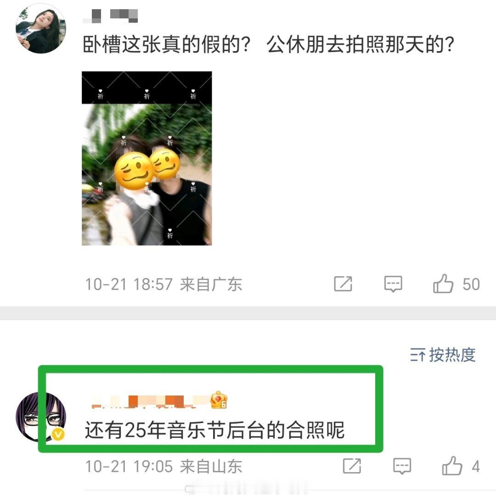
Task: Tap share icon on the 19:05 comment
Action: (x=352, y=466)
